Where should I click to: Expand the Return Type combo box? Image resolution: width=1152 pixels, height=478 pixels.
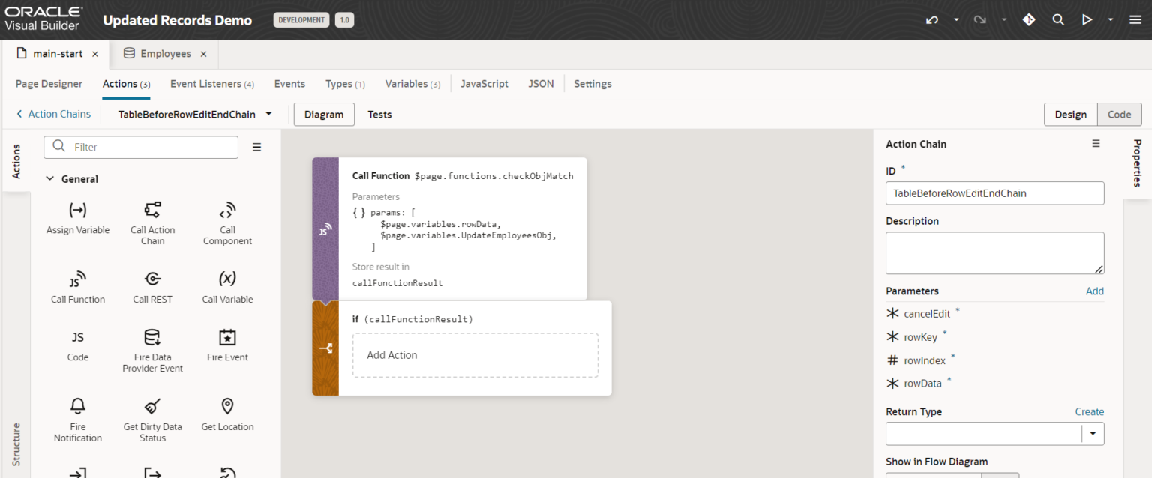[1092, 434]
